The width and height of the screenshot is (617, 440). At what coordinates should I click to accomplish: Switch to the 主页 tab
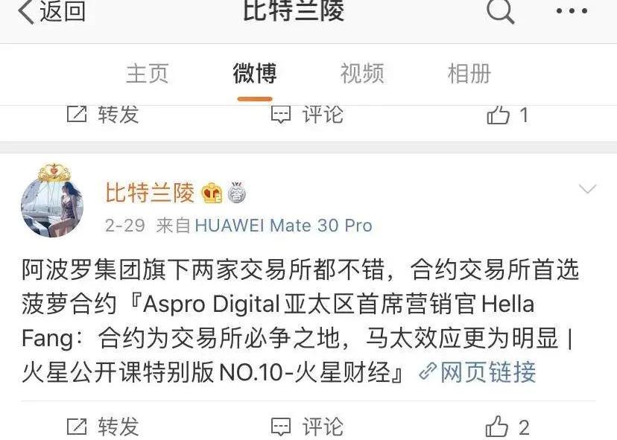[x=147, y=74]
